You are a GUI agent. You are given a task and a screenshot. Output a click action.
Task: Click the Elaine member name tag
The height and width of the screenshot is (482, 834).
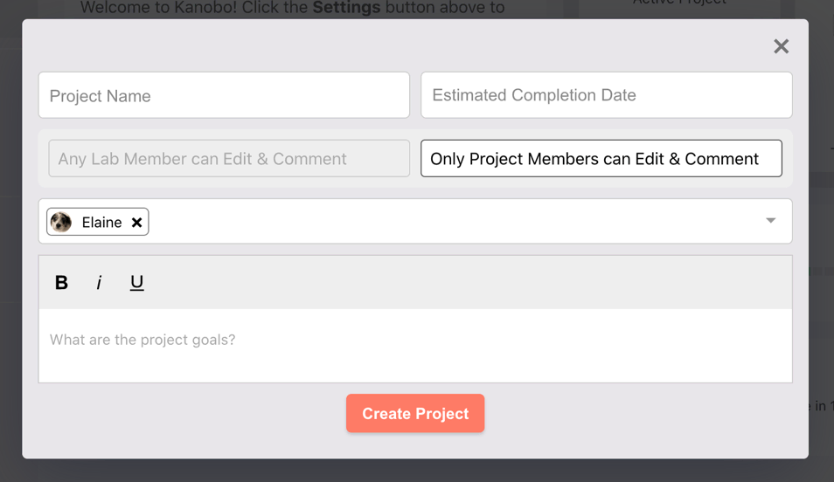[x=101, y=223]
